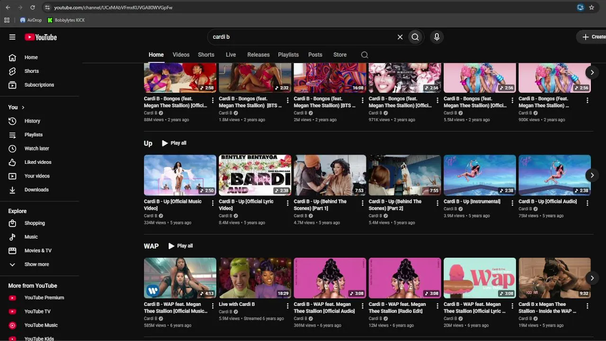The image size is (606, 341).
Task: Go back using browser back arrow
Action: [x=8, y=8]
